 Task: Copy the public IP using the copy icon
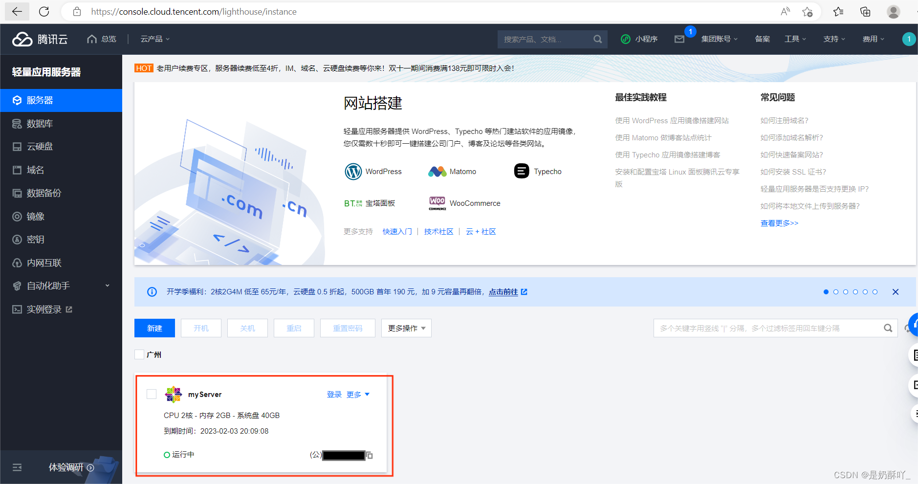pos(370,455)
